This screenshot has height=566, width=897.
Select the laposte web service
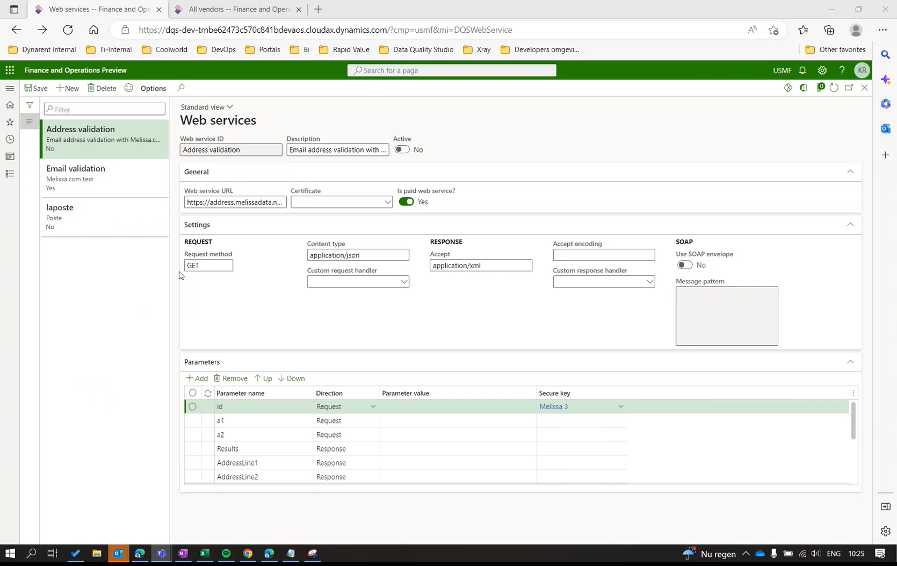[105, 217]
